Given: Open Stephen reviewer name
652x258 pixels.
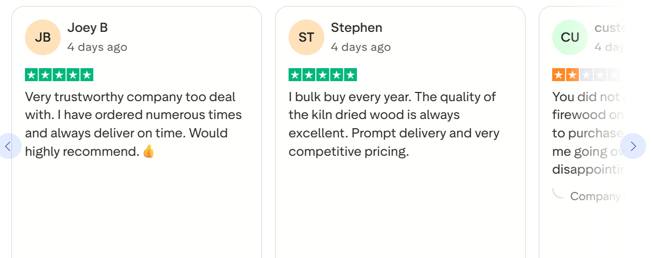Looking at the screenshot, I should [356, 28].
